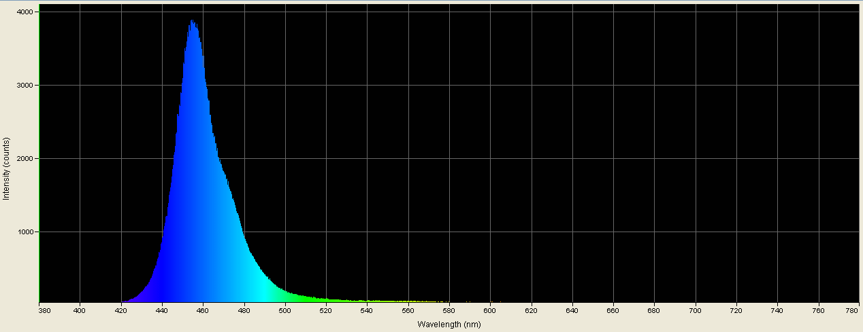Image resolution: width=863 pixels, height=332 pixels.
Task: Click the 400 wavelength axis tick label
Action: tap(80, 311)
